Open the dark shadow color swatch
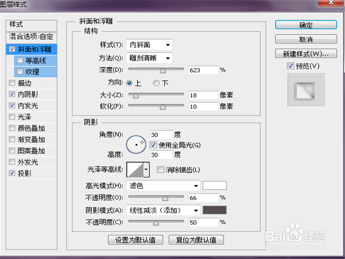 [214, 210]
